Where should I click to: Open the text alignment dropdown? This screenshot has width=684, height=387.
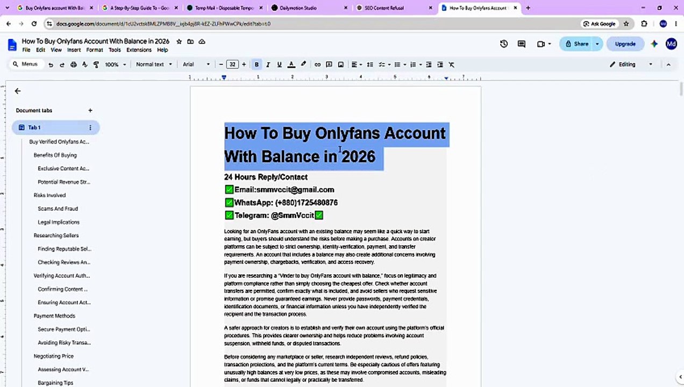357,64
